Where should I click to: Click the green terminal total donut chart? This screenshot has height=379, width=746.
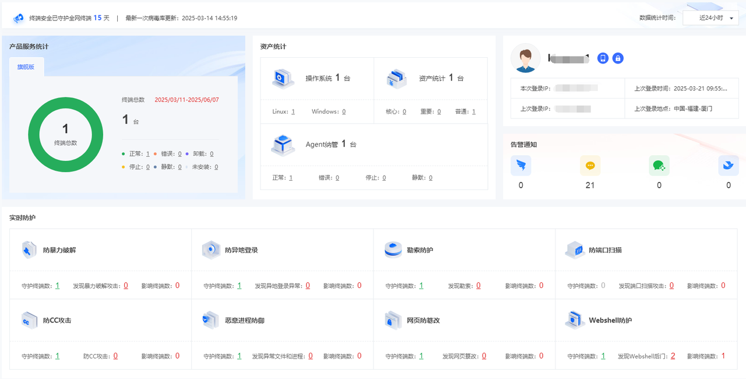pyautogui.click(x=65, y=134)
